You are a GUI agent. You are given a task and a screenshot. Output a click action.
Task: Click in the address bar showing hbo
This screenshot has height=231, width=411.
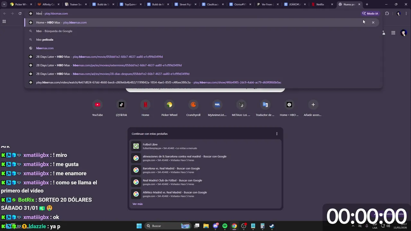point(193,13)
